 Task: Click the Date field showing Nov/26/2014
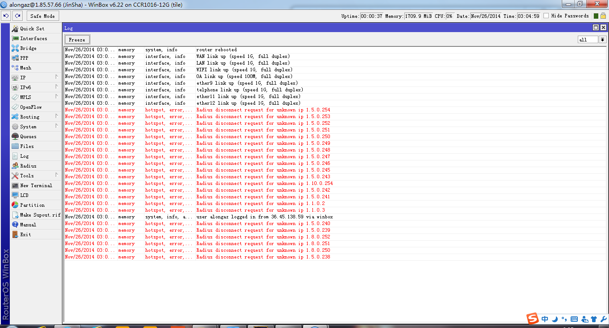click(x=486, y=16)
